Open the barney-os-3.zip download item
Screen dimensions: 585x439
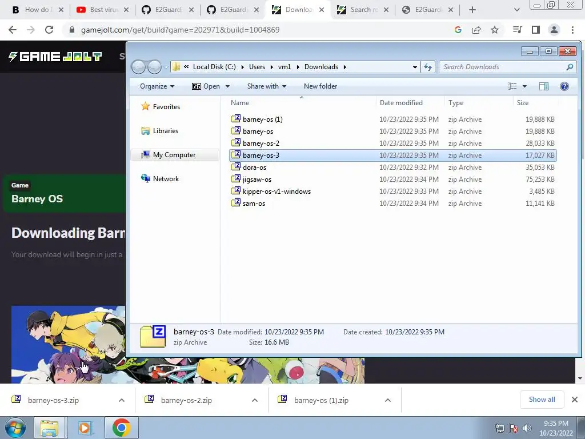point(53,400)
